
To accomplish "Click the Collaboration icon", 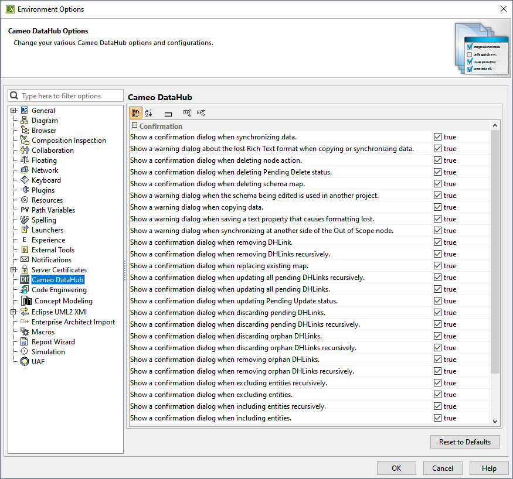I will [x=25, y=150].
